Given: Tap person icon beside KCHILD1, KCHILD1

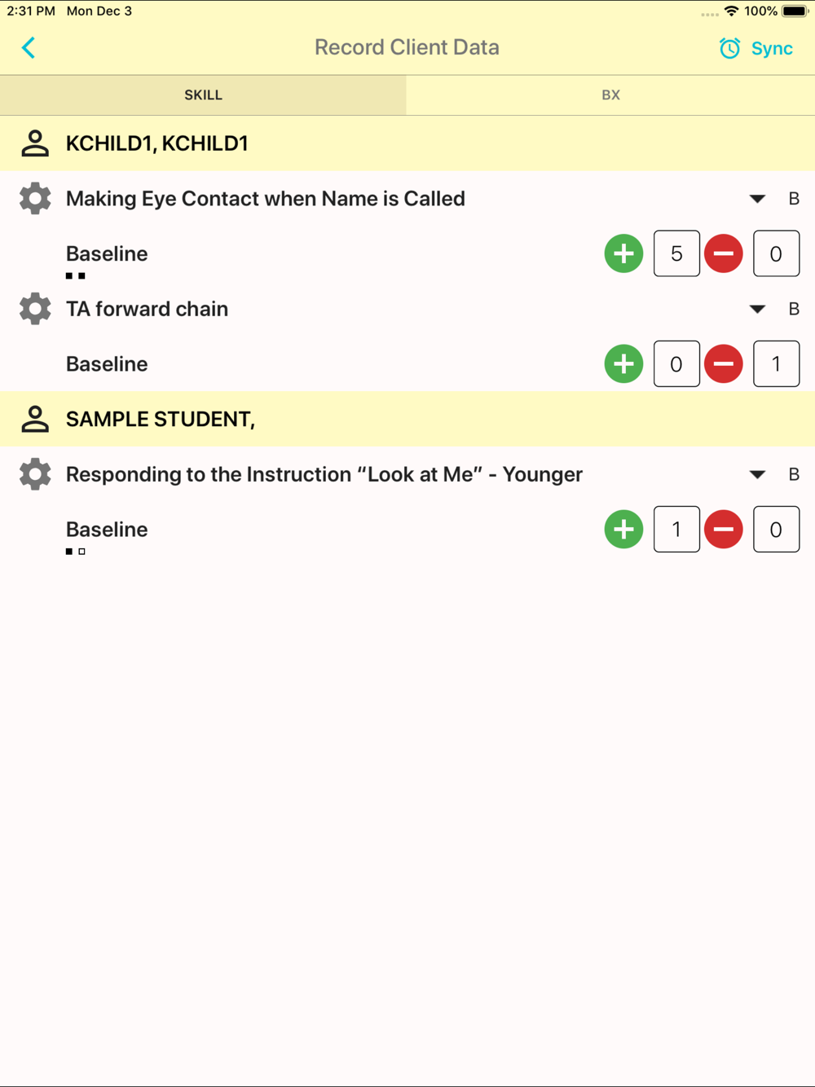Looking at the screenshot, I should 35,143.
